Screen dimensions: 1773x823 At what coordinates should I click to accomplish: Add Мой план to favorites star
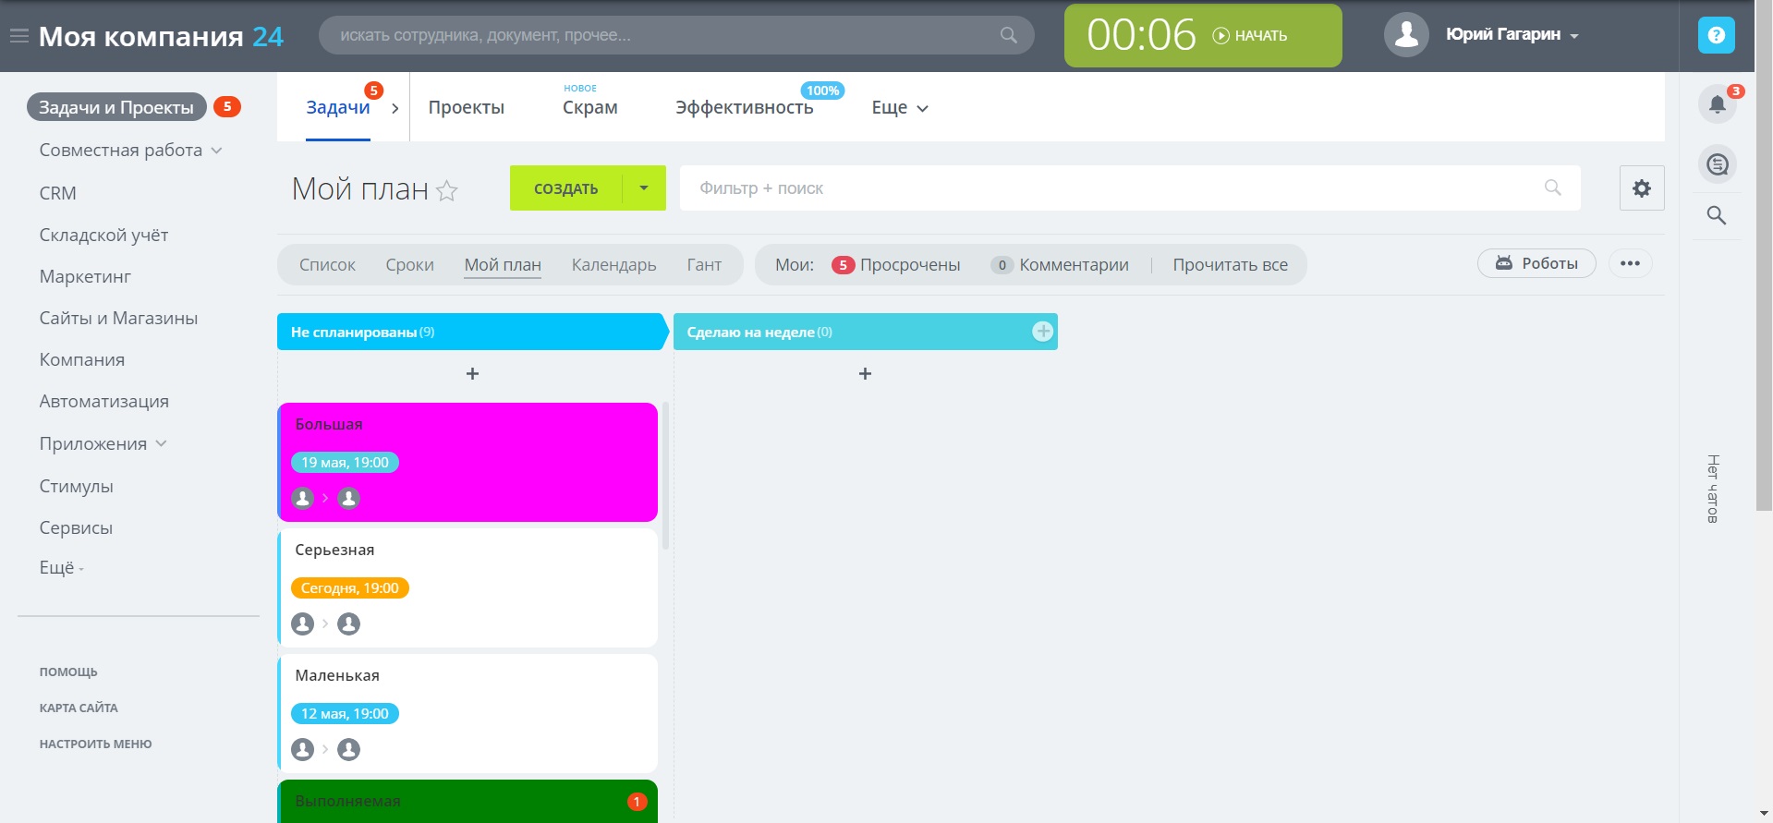[x=447, y=191]
